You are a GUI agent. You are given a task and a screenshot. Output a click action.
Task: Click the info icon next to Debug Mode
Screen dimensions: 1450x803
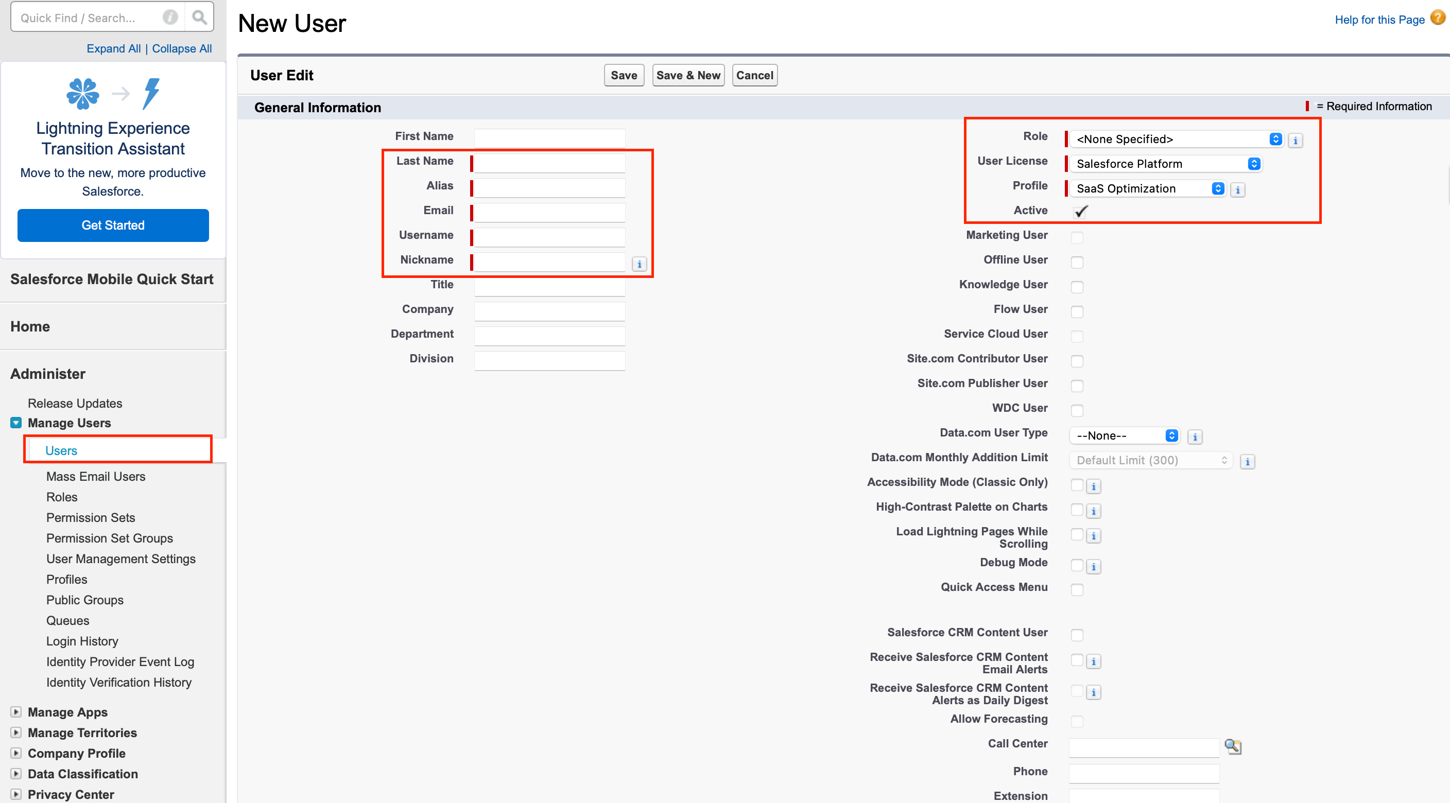tap(1094, 566)
